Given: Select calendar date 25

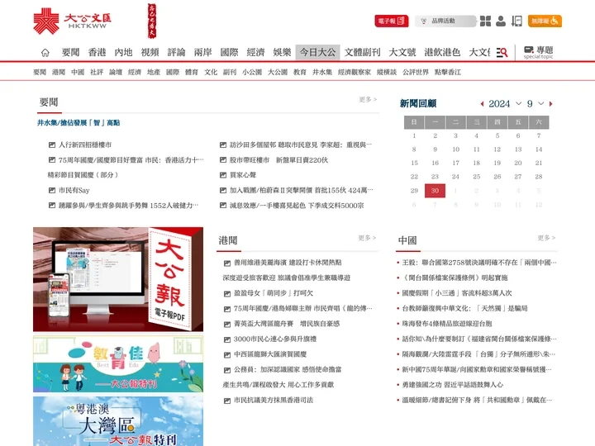Looking at the screenshot, I should [x=477, y=177].
